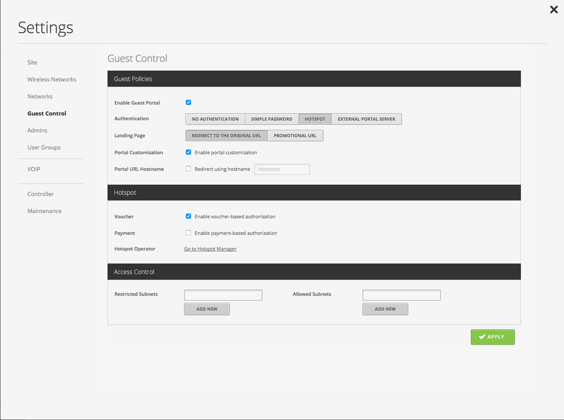Switch to User Groups section
The image size is (564, 420).
tap(44, 147)
